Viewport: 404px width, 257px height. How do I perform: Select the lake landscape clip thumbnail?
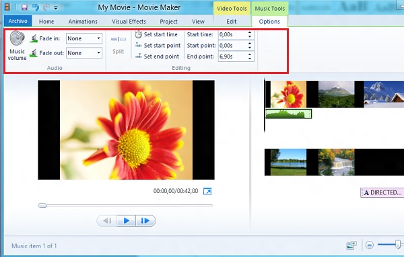pos(288,162)
